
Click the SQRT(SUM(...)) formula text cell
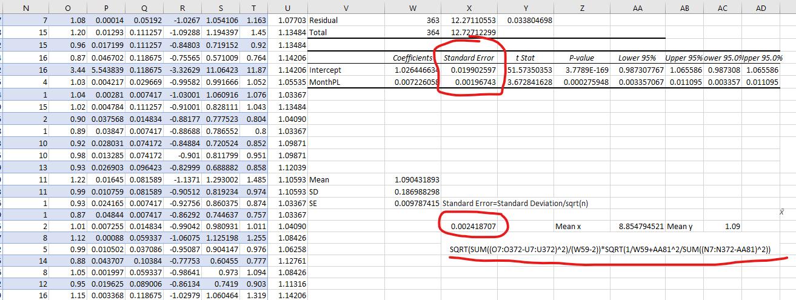(x=610, y=248)
